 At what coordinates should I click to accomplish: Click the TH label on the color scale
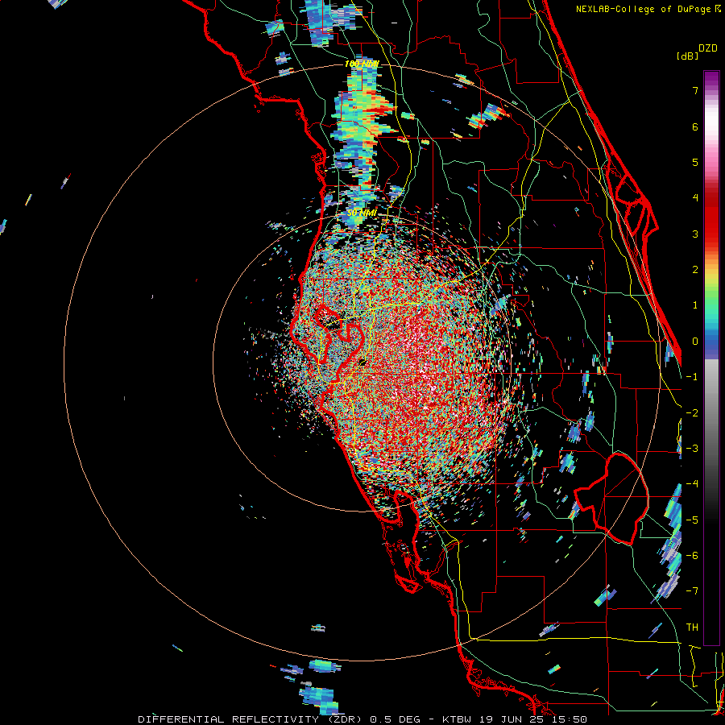pos(692,627)
